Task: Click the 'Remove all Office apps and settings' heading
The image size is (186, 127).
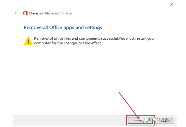Action: point(63,28)
